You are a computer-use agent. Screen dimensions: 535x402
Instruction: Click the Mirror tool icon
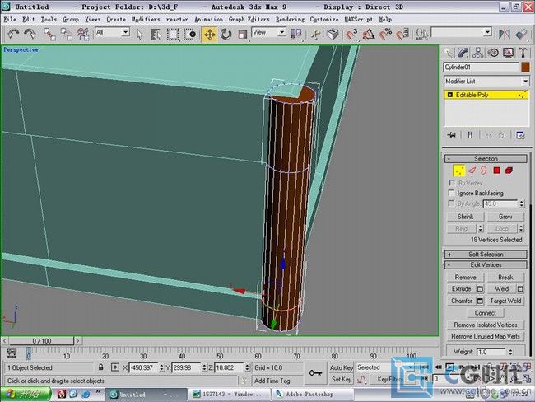click(x=505, y=34)
